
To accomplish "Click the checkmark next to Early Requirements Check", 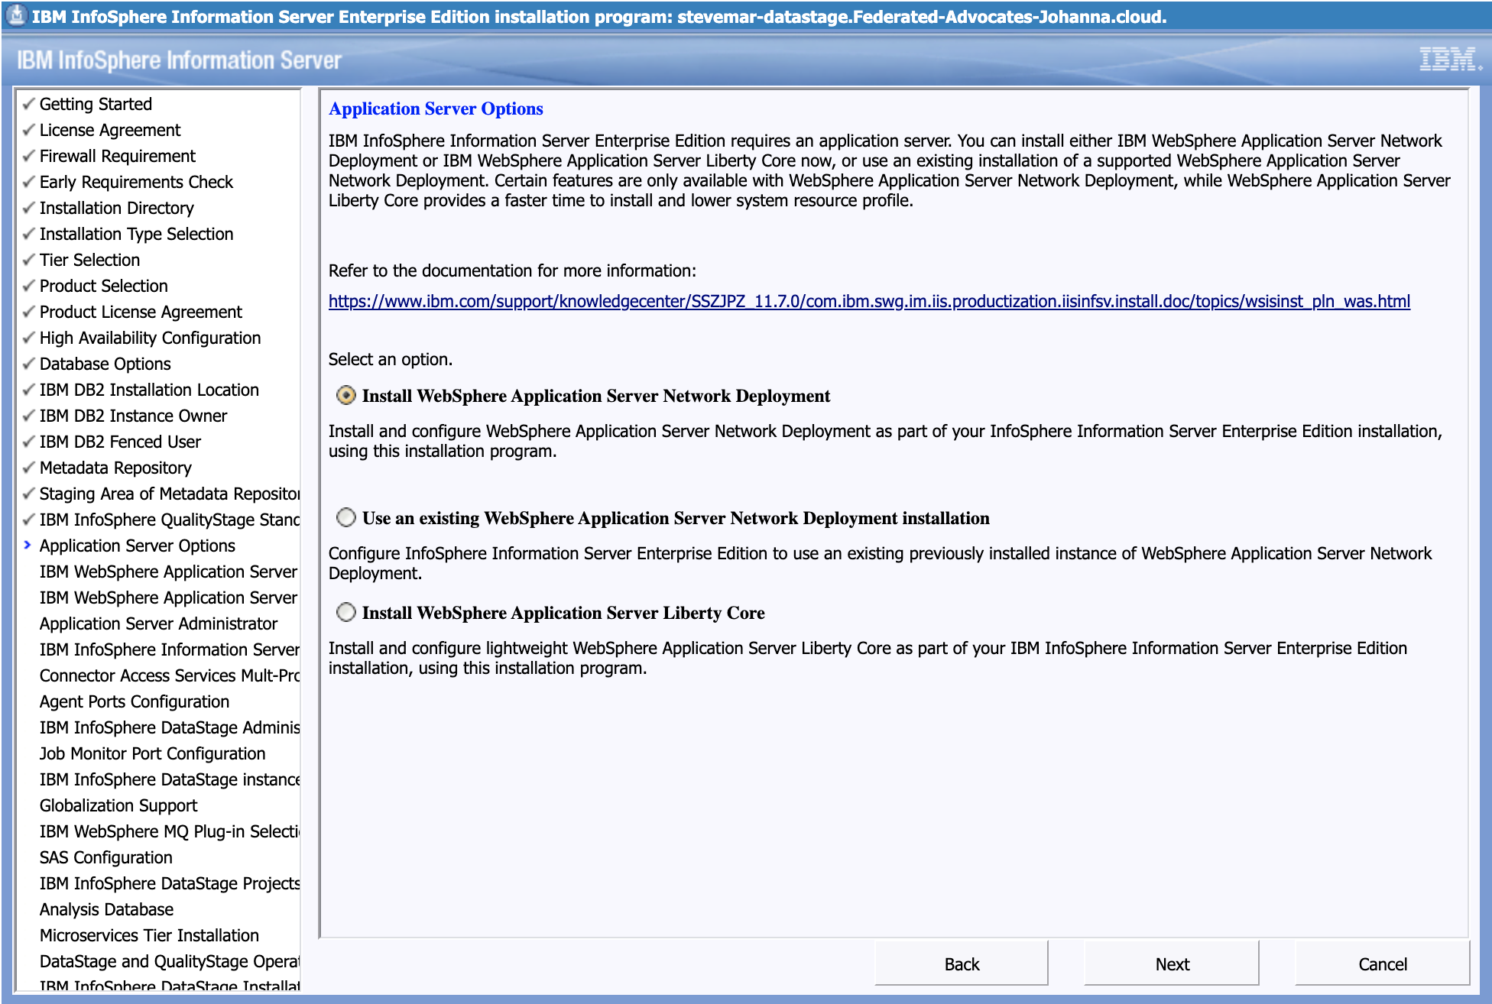I will 29,181.
